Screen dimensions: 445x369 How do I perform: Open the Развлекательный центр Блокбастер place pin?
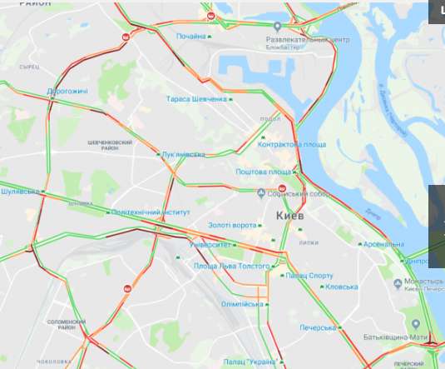coord(278,27)
